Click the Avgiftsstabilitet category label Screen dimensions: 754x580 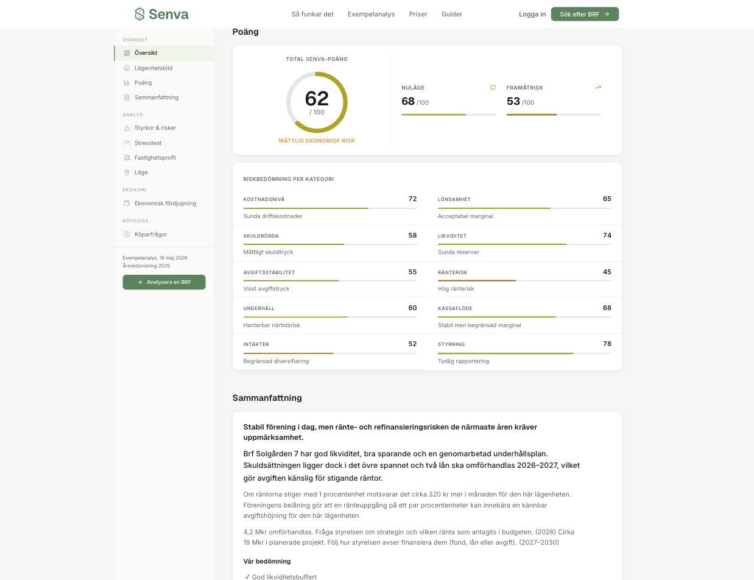pyautogui.click(x=269, y=273)
